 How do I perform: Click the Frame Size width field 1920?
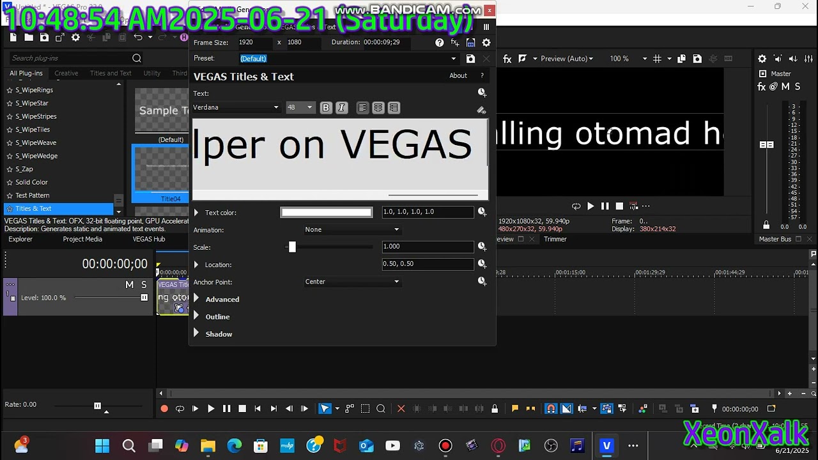[x=255, y=42]
